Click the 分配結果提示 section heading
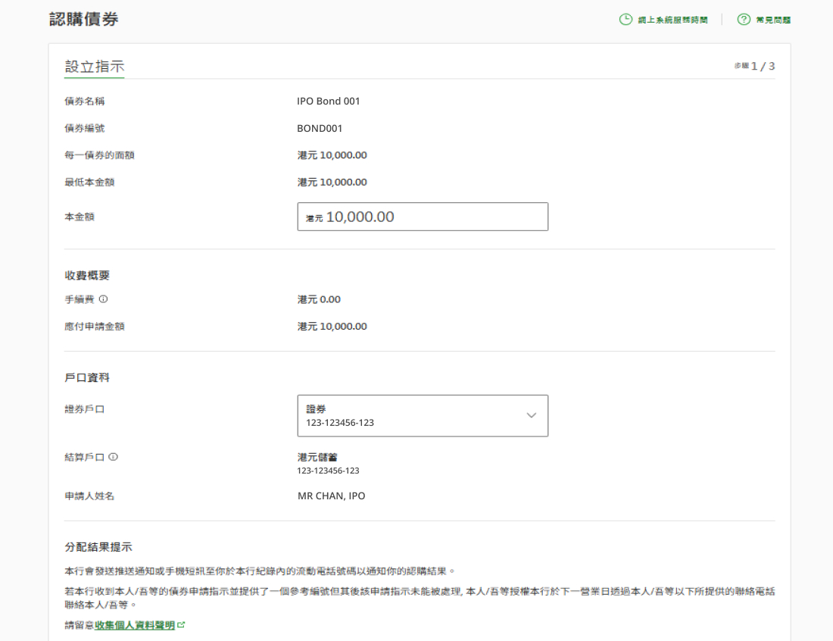This screenshot has width=833, height=641. [x=98, y=546]
